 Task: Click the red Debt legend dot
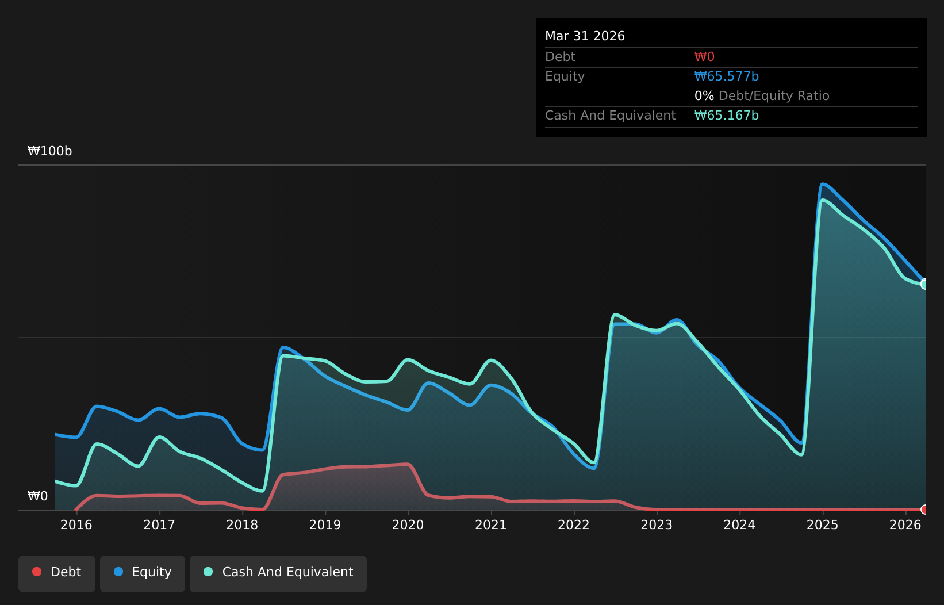[37, 572]
